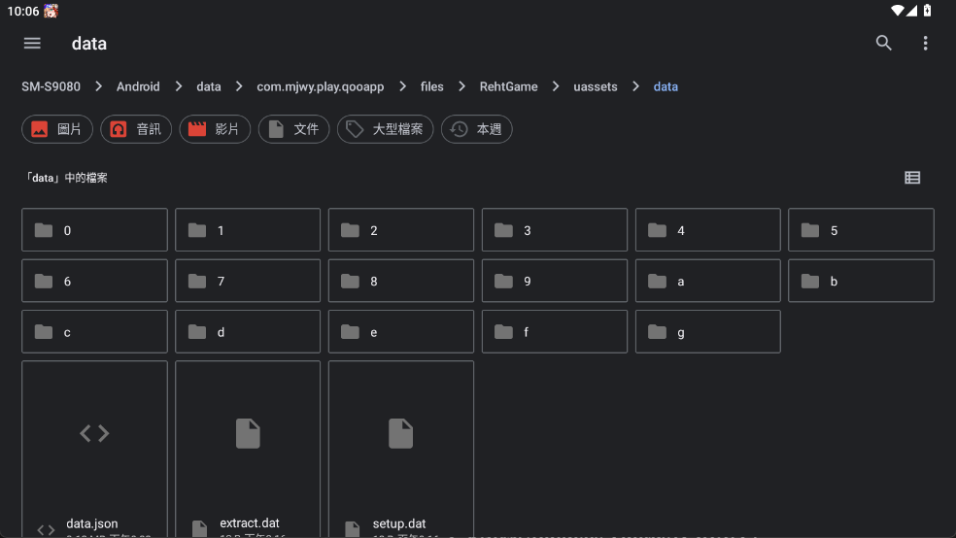Click the data title in app bar
Image resolution: width=956 pixels, height=538 pixels.
tap(89, 44)
